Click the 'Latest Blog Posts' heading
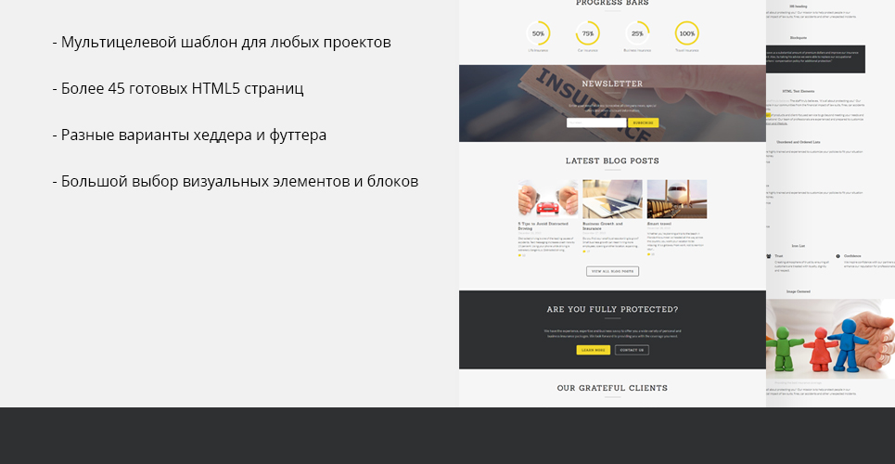 (612, 161)
